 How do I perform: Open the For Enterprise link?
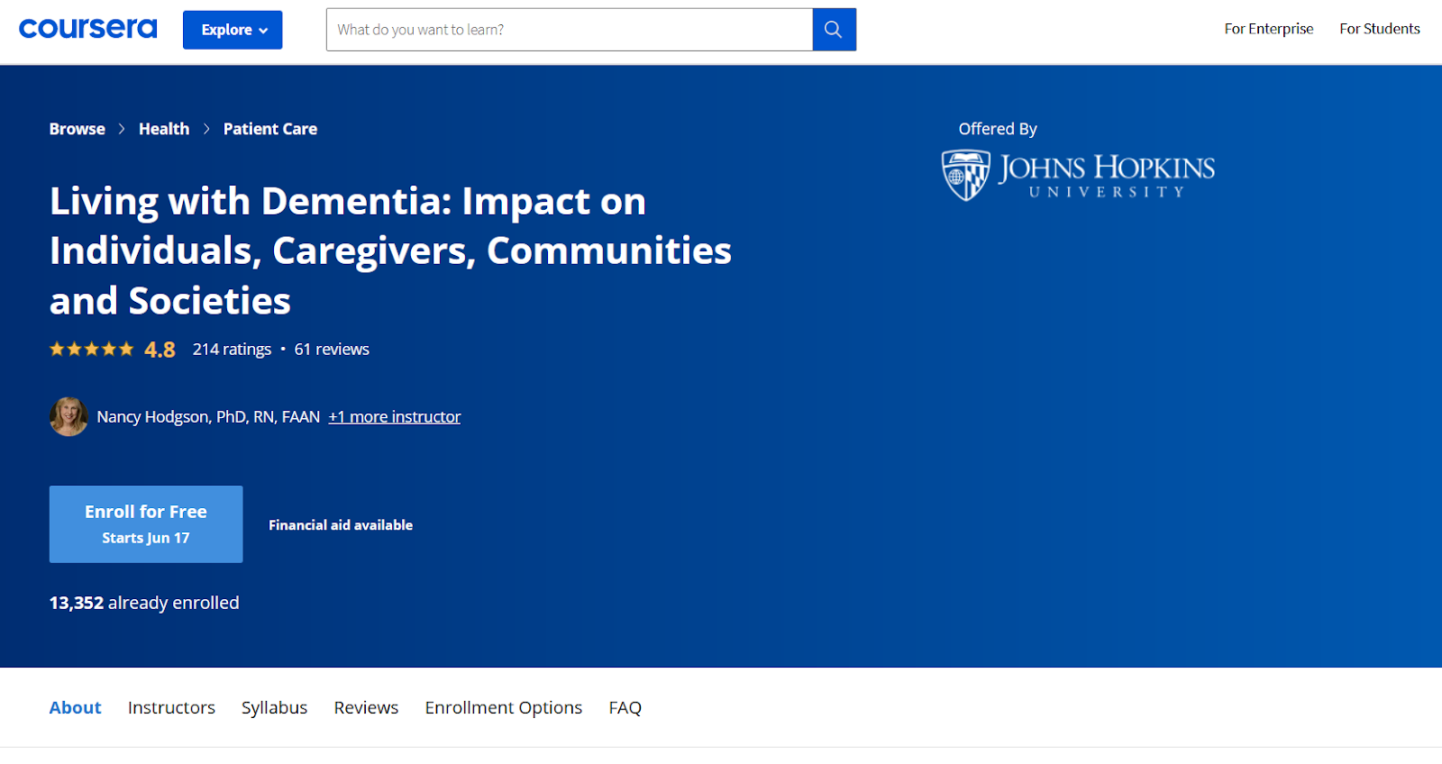1268,29
